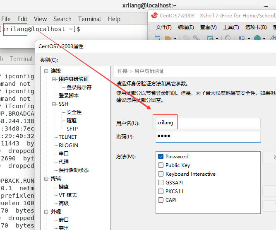276x230 pixels.
Task: Select 代理 in the category tree
Action: (x=64, y=162)
